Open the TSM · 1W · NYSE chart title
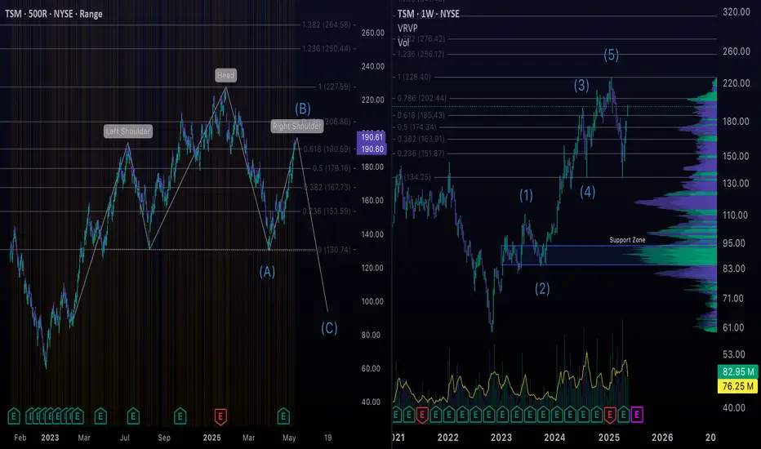 pyautogui.click(x=428, y=14)
